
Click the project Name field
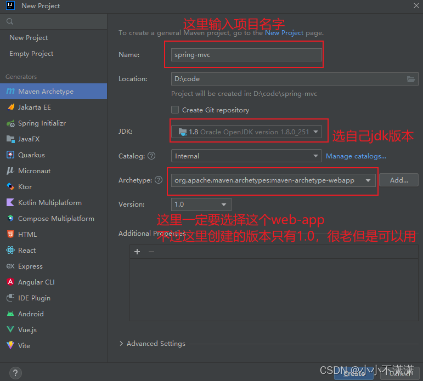[x=246, y=55]
